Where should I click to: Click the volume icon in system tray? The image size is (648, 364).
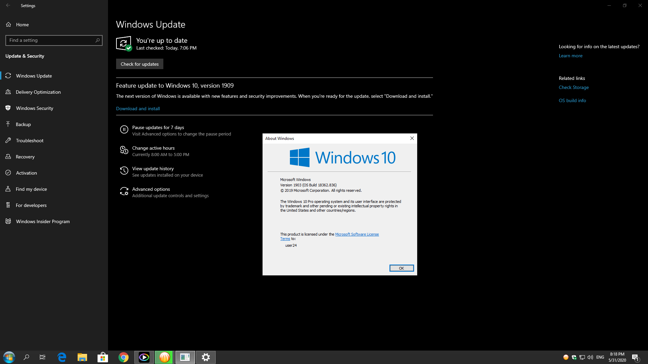(590, 357)
